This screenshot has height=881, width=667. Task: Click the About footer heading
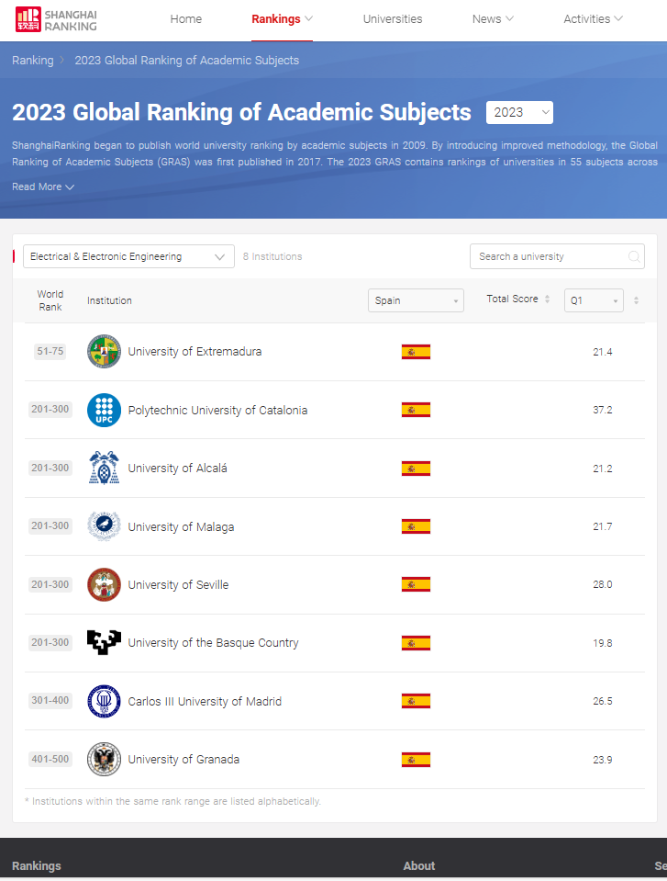419,865
